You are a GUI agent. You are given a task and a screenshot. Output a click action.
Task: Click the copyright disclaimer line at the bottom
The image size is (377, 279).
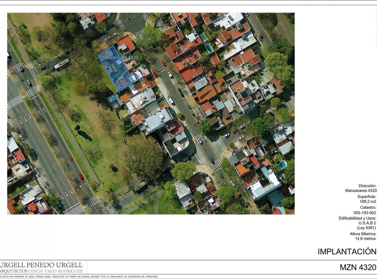tap(79, 277)
